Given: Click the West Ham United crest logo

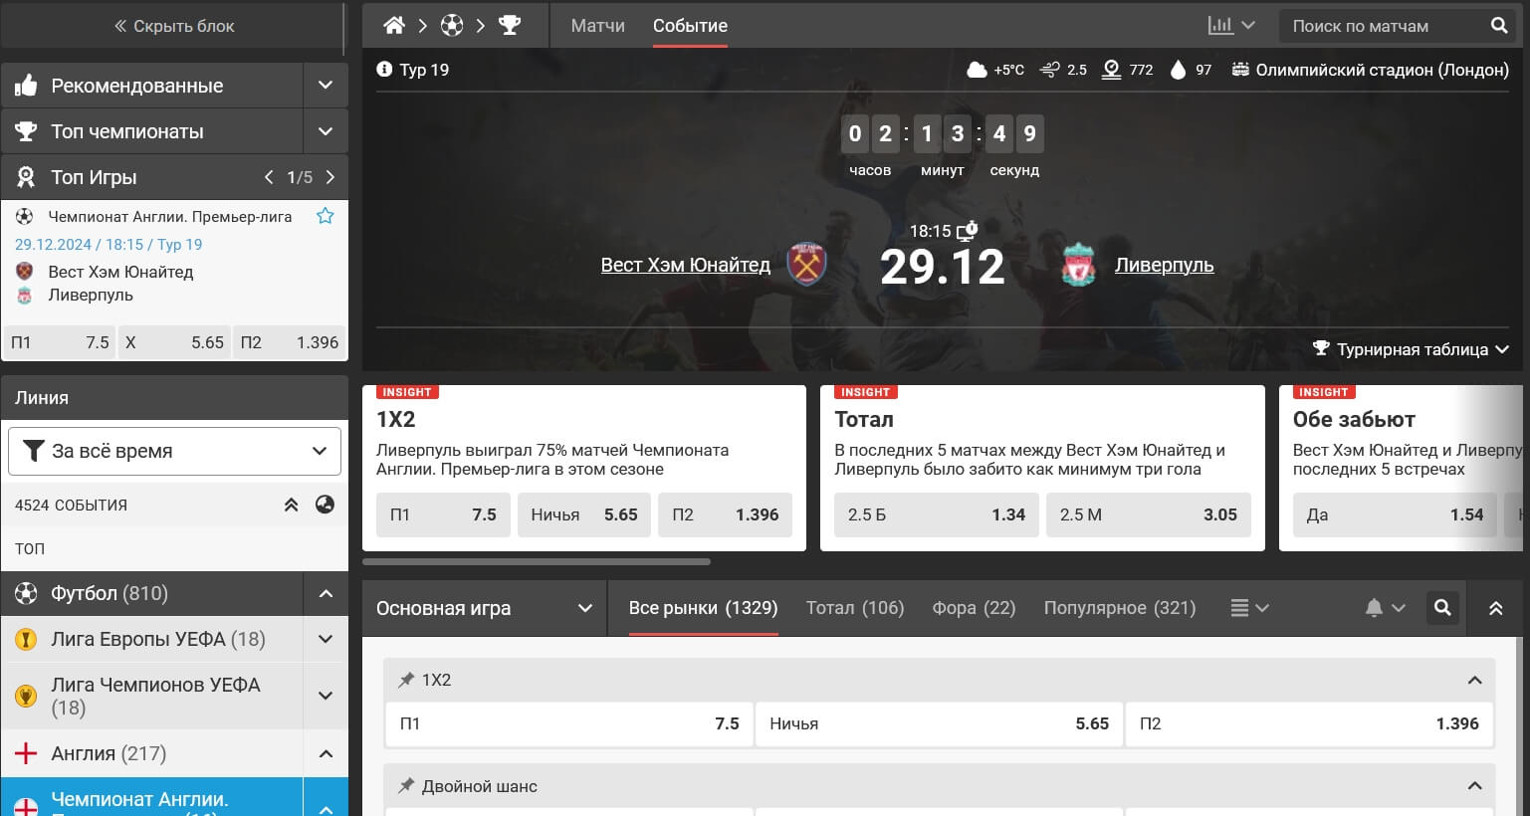Looking at the screenshot, I should pyautogui.click(x=807, y=265).
